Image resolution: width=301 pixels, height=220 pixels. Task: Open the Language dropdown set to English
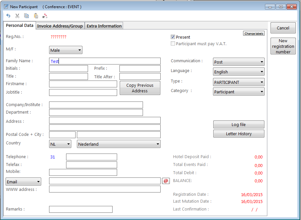(239, 72)
